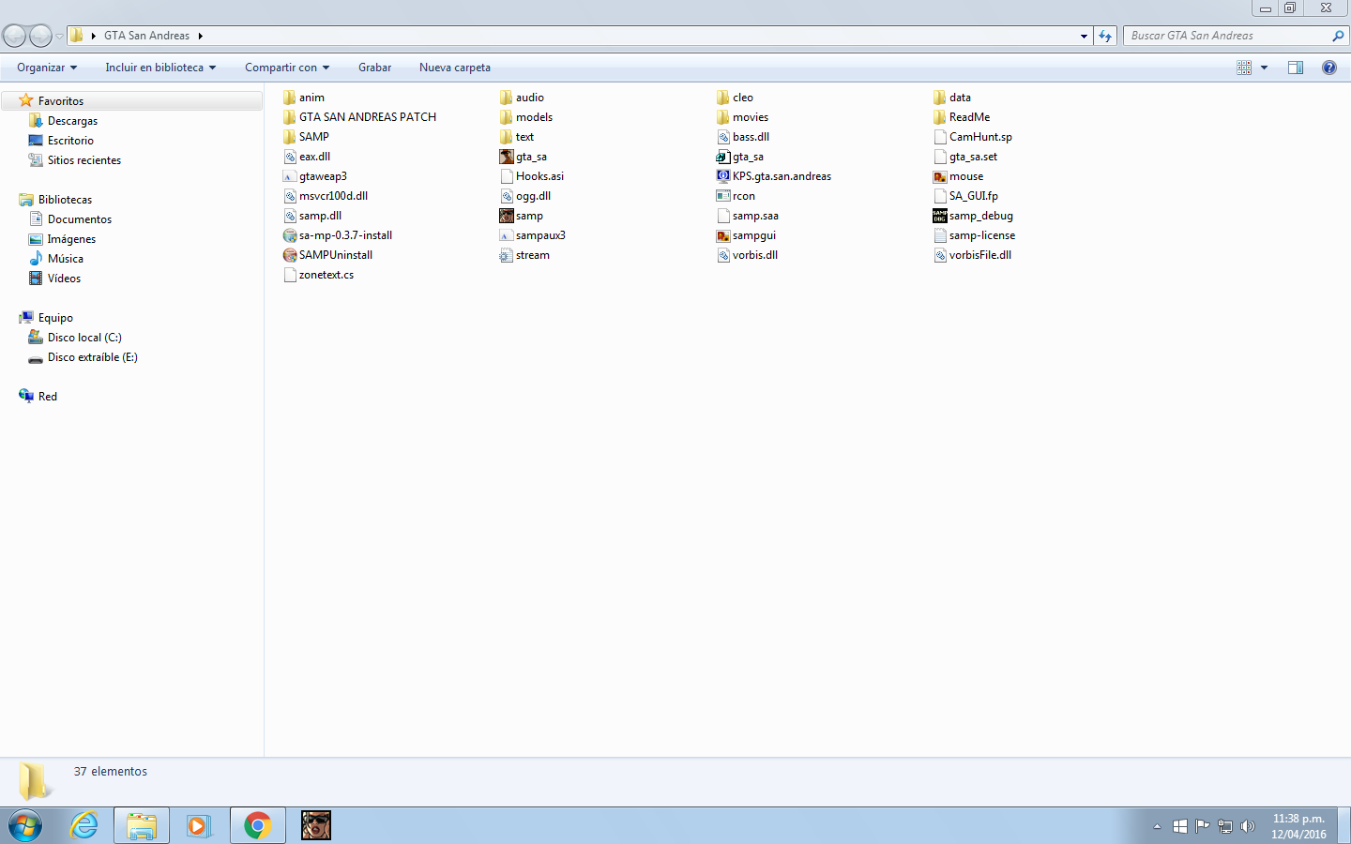
Task: Open the audio folder
Action: (522, 98)
